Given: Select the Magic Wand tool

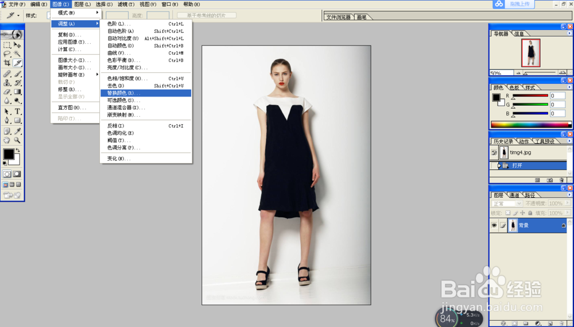Looking at the screenshot, I should click(17, 53).
